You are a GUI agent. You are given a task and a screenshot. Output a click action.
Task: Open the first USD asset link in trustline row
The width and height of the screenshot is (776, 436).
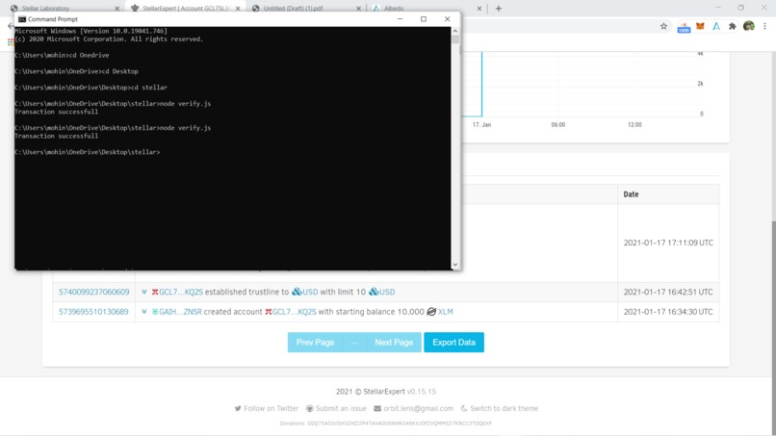(310, 292)
